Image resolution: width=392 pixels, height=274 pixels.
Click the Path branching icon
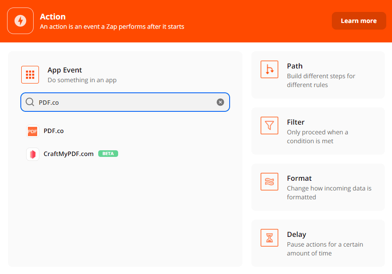pos(269,69)
